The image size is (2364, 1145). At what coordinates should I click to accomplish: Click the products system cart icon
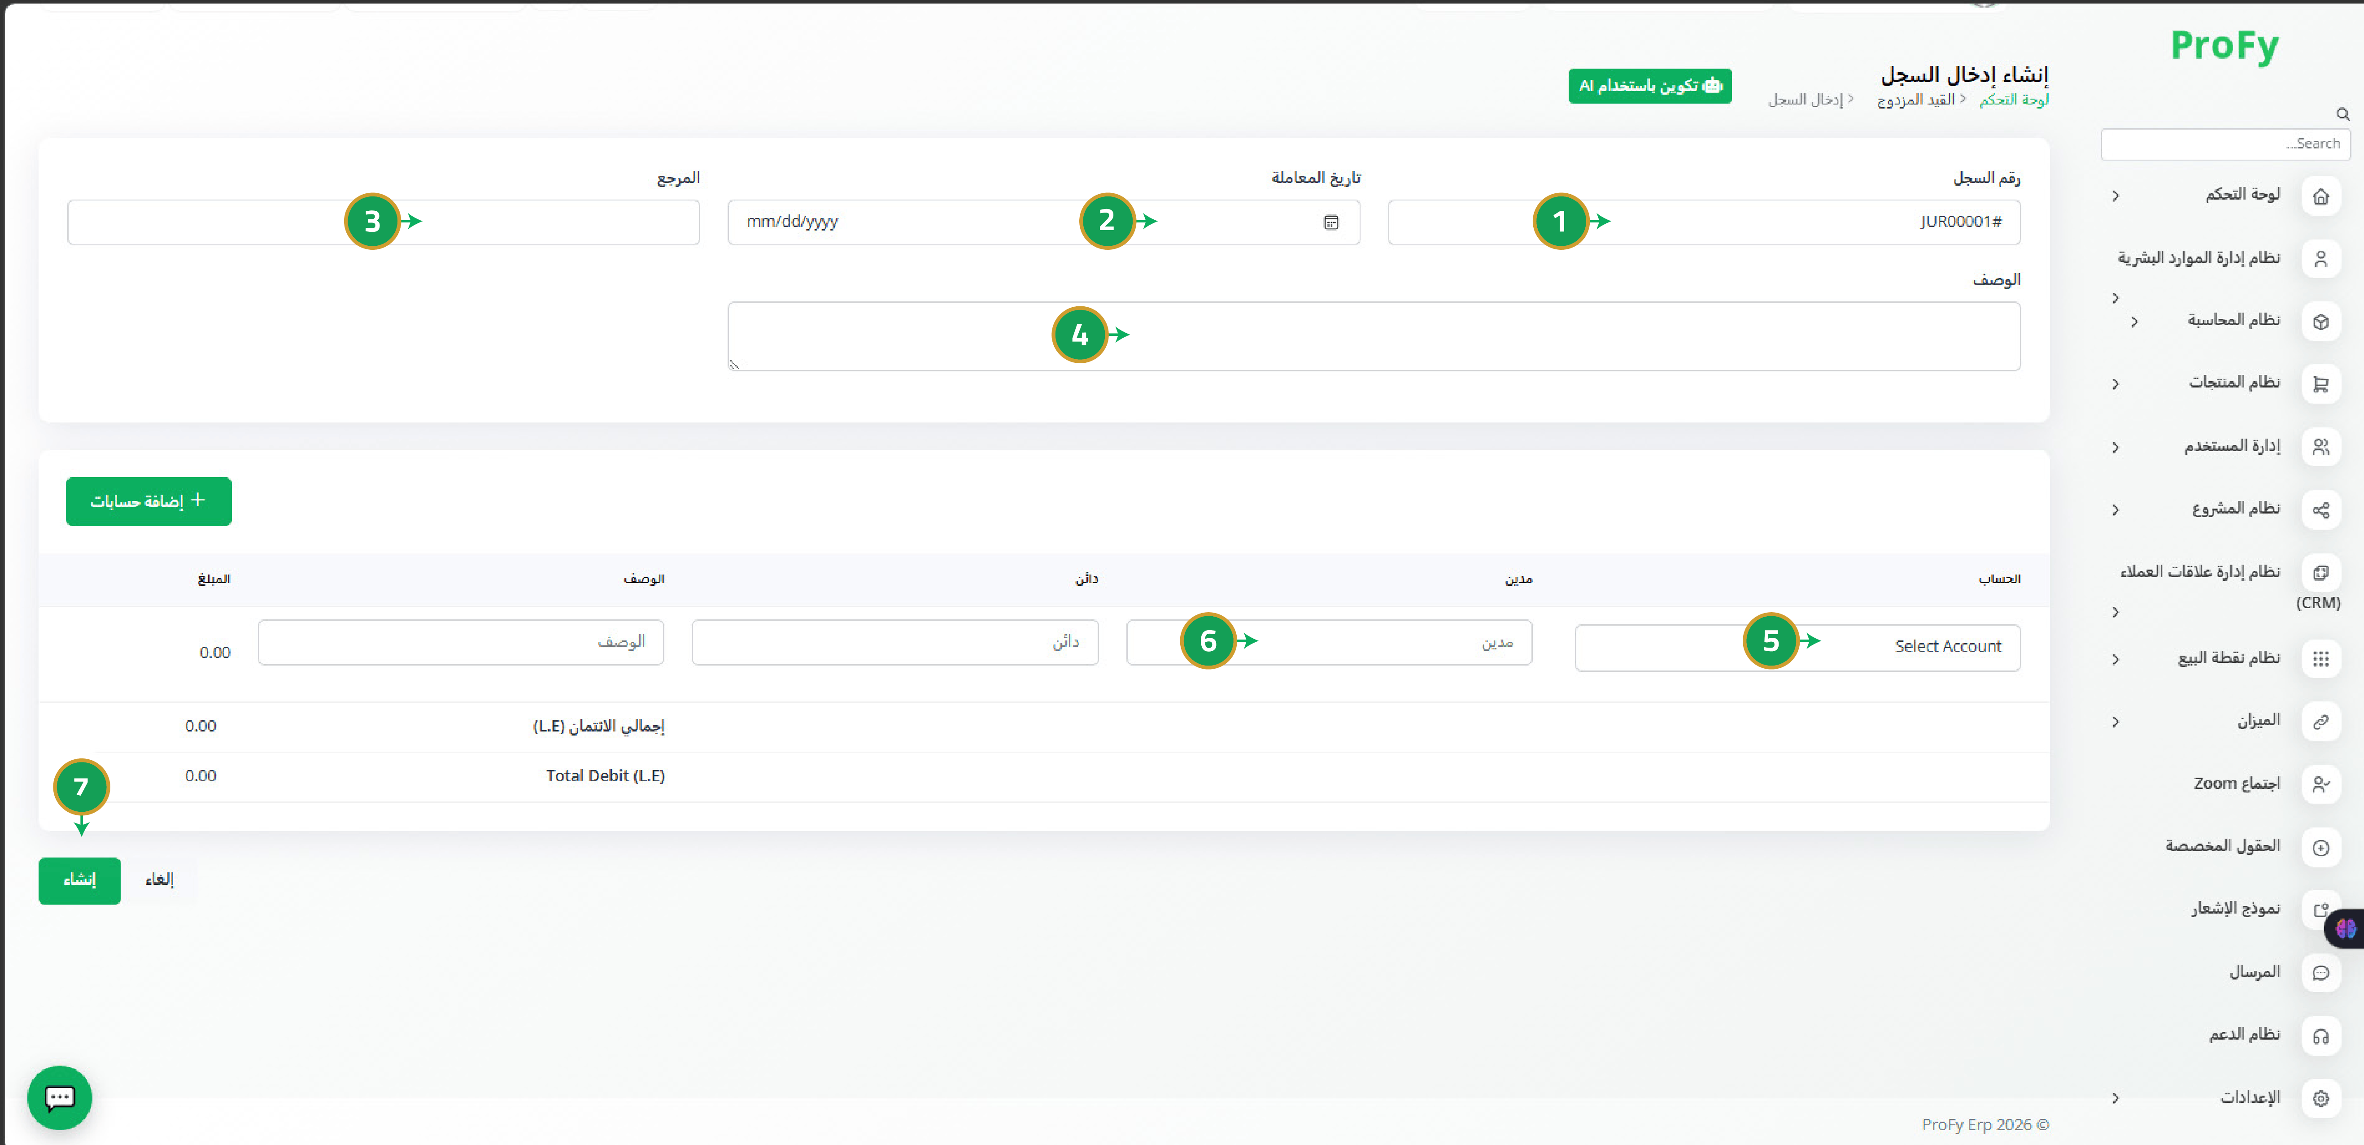(x=2320, y=384)
